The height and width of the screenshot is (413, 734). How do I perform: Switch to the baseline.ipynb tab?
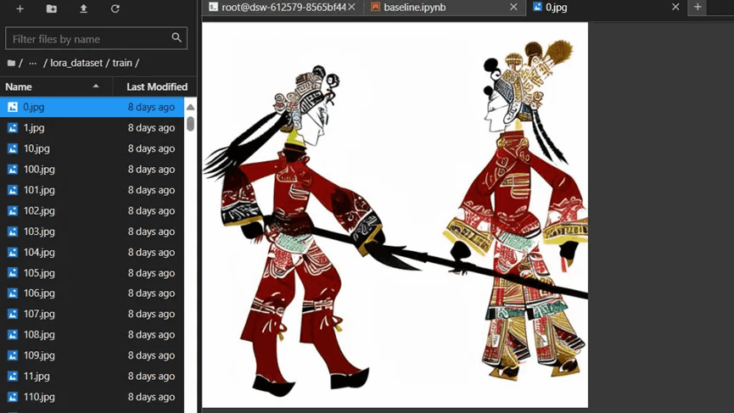pyautogui.click(x=444, y=7)
